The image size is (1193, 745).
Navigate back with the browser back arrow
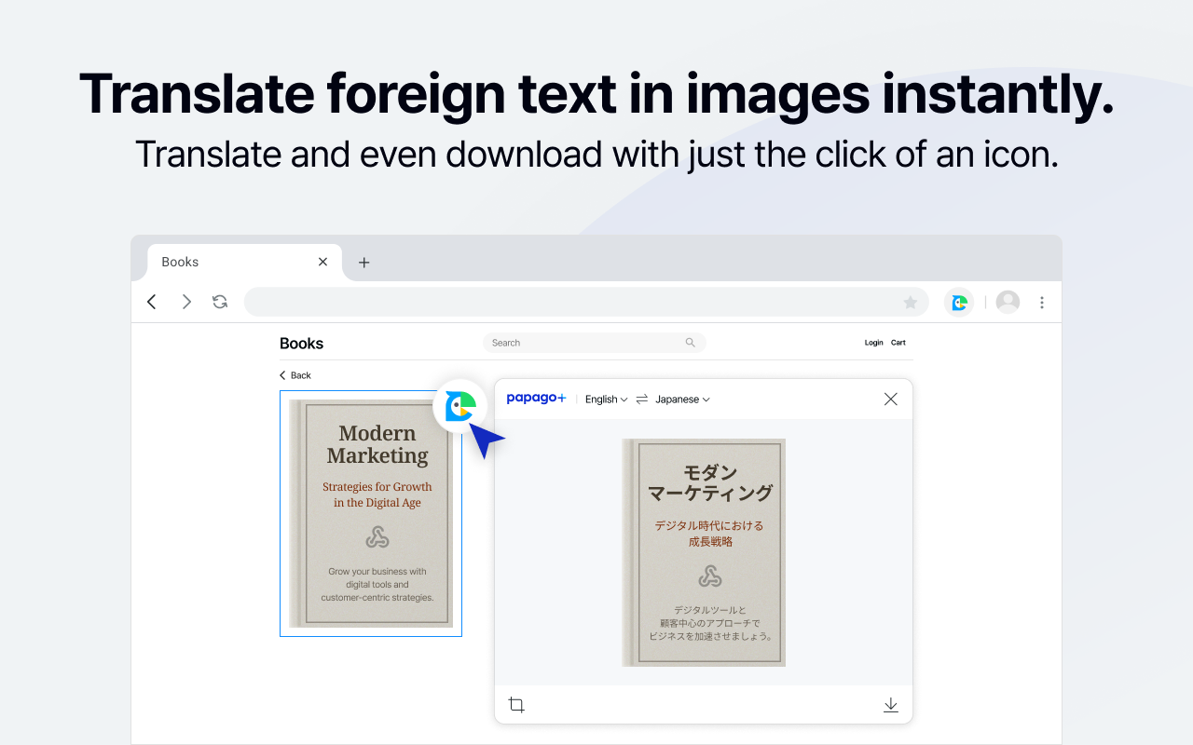click(151, 301)
